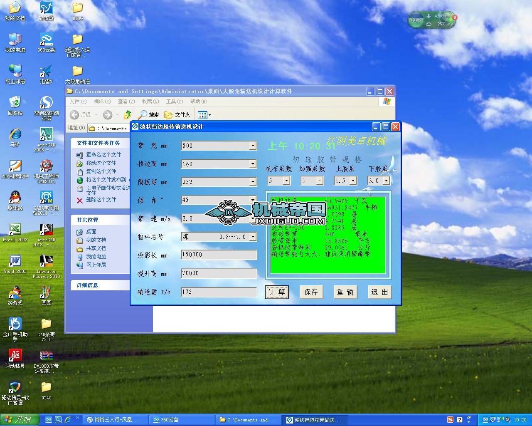Select the B=1000皮带运输机 archive icon
Screen dimensions: 532x426
[x=46, y=361]
